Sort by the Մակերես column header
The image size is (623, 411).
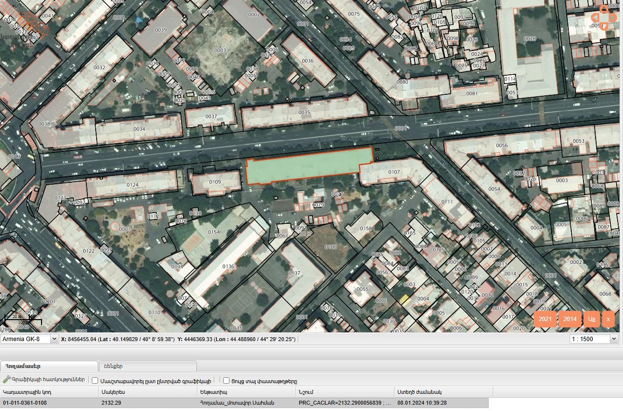pos(147,392)
